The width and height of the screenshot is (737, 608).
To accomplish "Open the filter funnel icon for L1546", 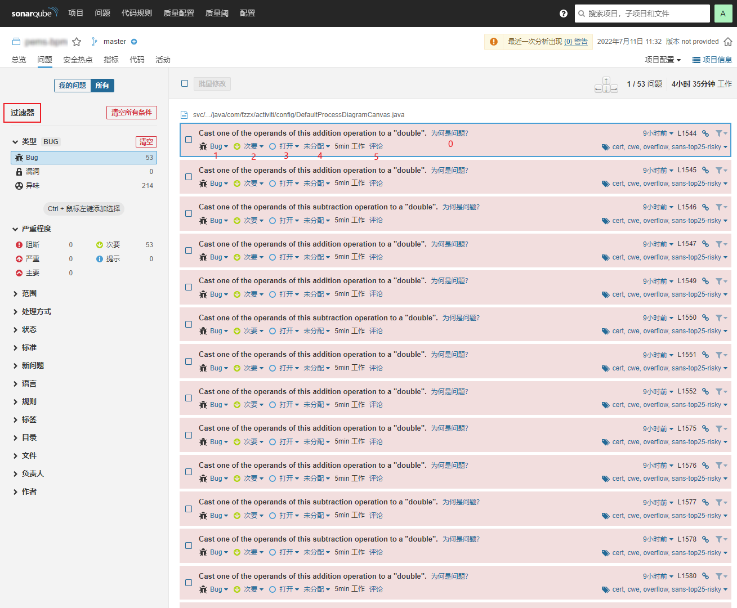I will tap(721, 207).
